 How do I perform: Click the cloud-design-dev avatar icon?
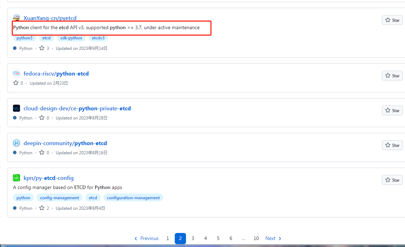pyautogui.click(x=16, y=109)
